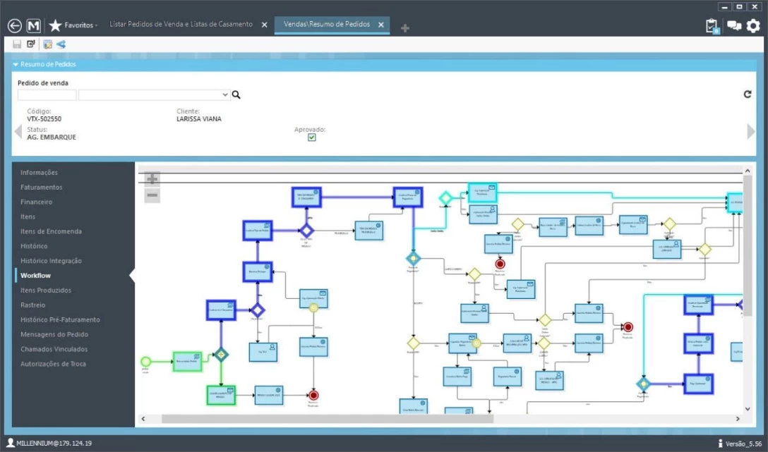
Task: Zoom in the workflow diagram with plus
Action: point(152,179)
